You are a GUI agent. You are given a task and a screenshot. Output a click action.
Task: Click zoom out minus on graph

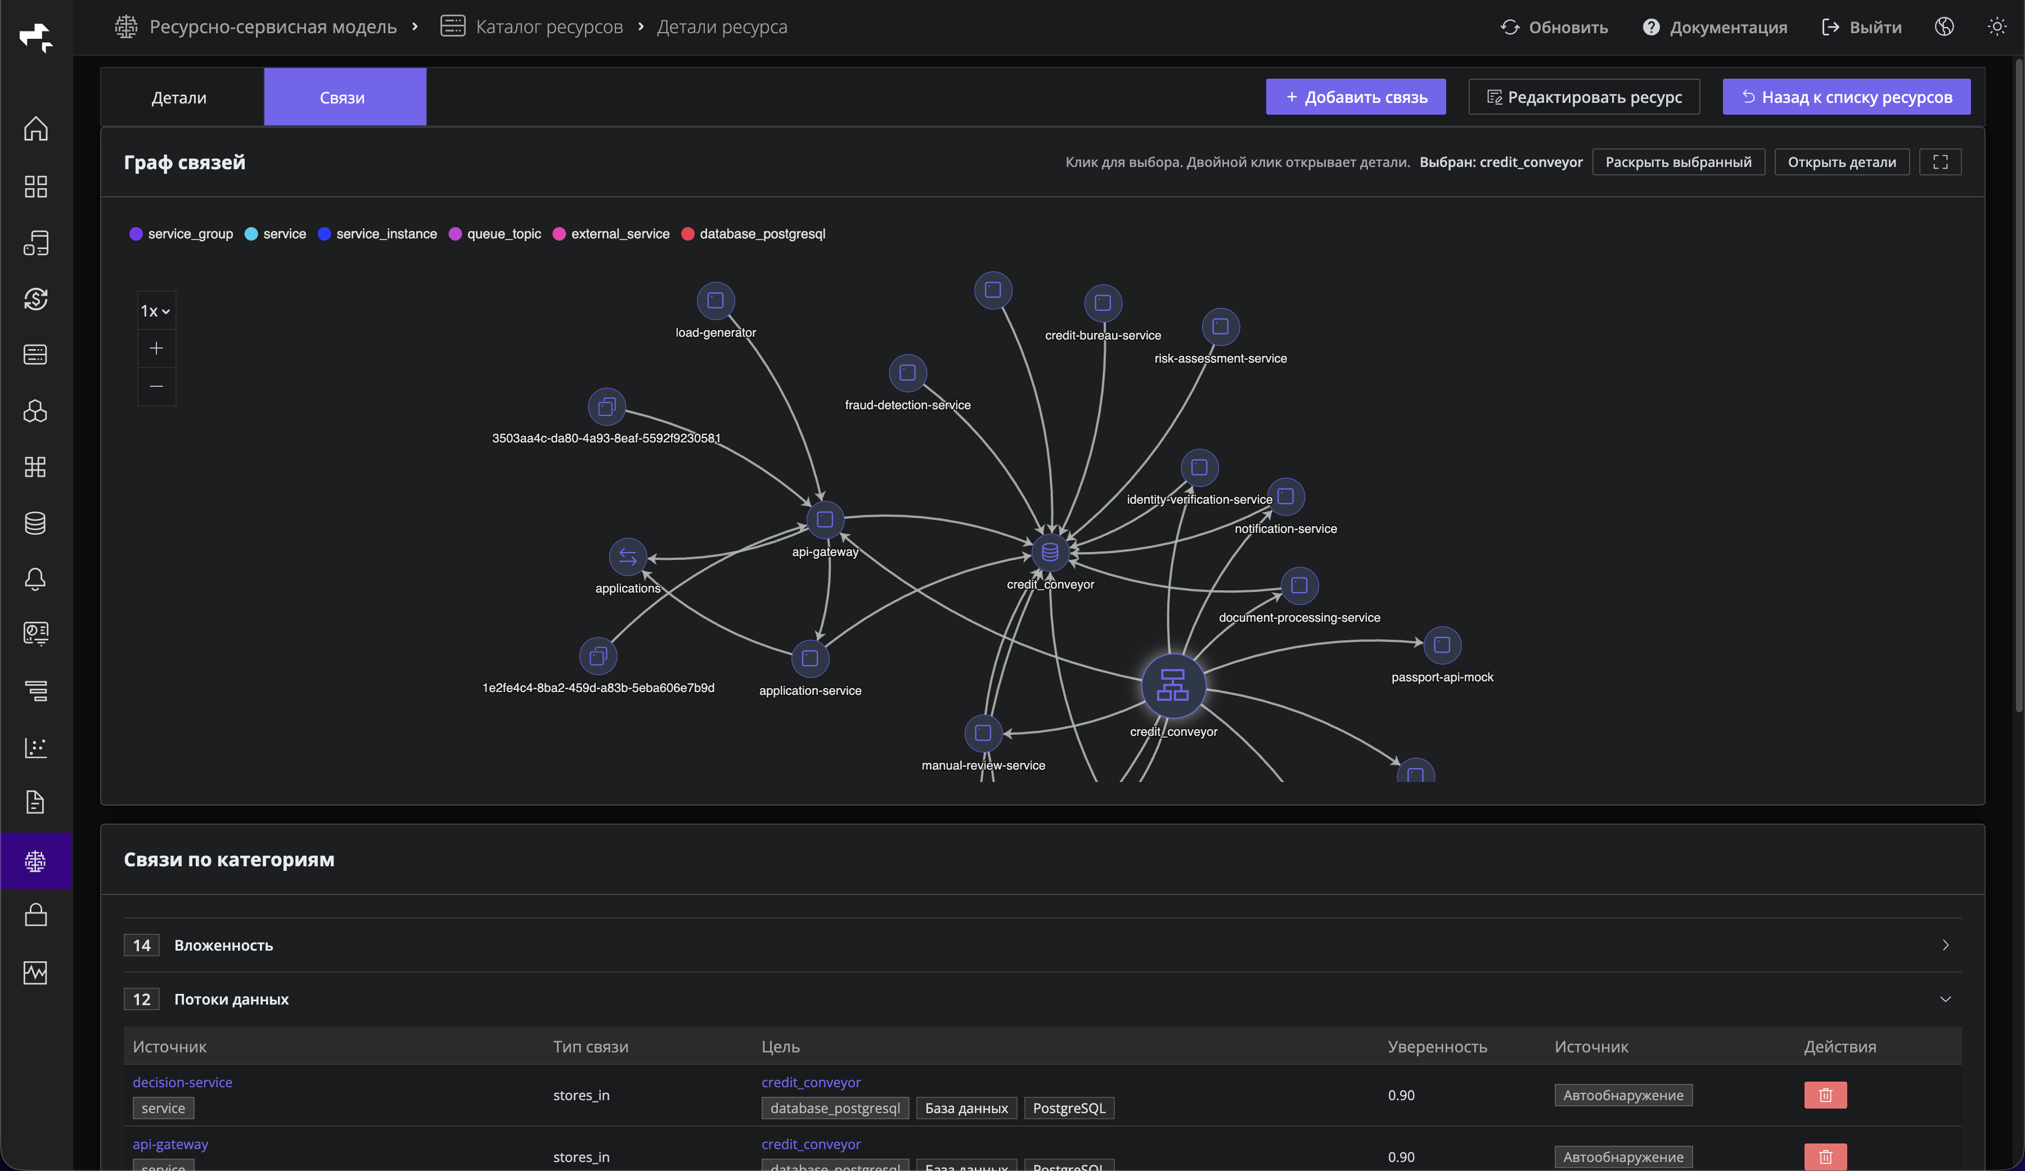pyautogui.click(x=157, y=386)
